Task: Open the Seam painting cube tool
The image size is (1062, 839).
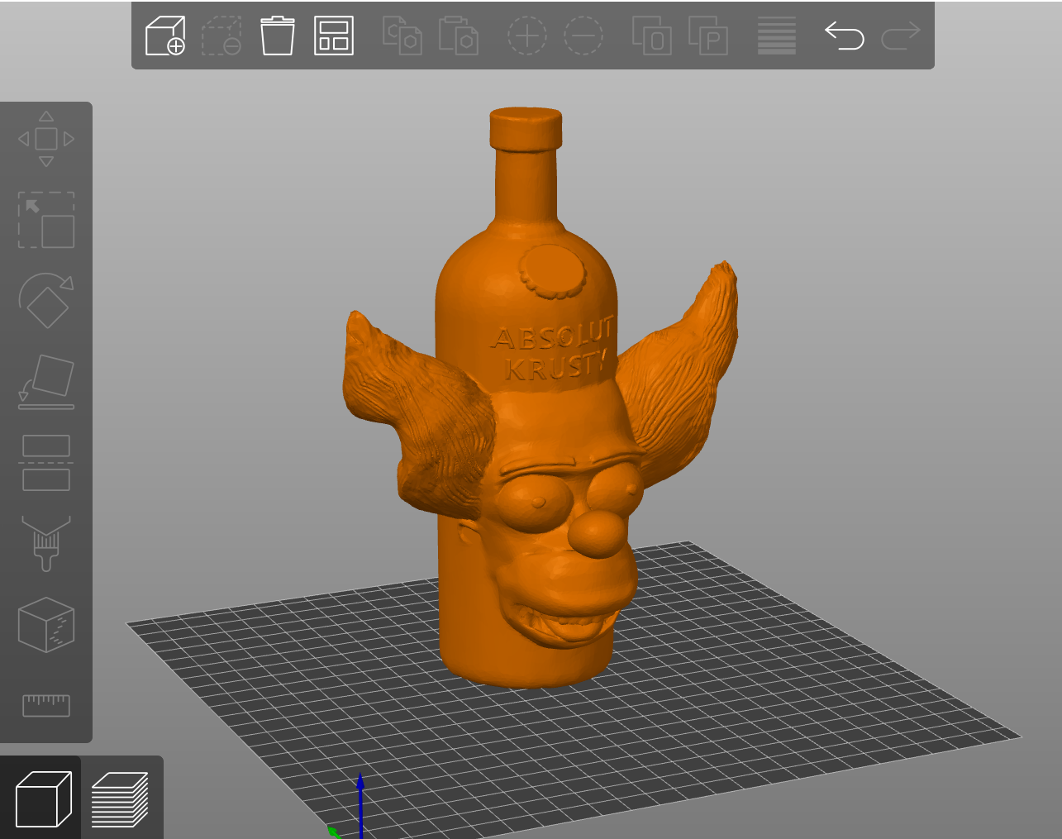Action: [46, 625]
